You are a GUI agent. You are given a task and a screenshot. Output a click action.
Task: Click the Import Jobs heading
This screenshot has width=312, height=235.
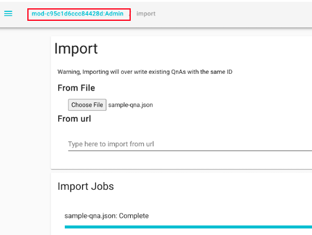click(x=86, y=186)
